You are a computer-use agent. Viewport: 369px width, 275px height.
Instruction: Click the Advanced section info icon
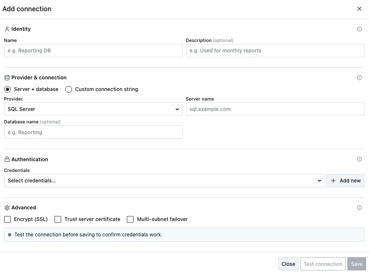point(359,208)
